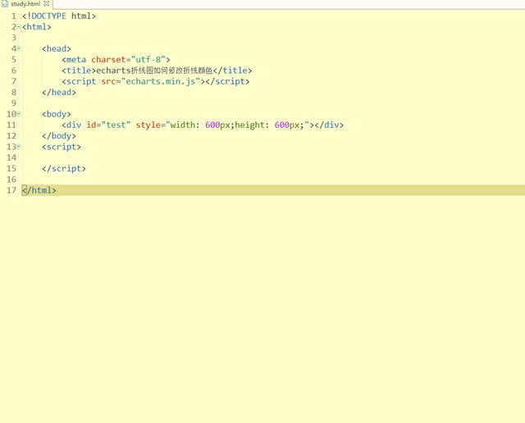Click the height property in the style
525x423 pixels.
click(x=249, y=125)
